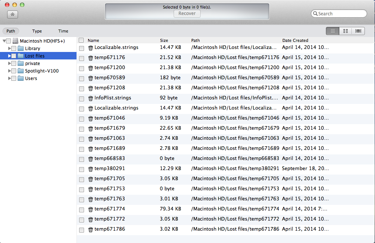Sort by the Path column header

195,40
